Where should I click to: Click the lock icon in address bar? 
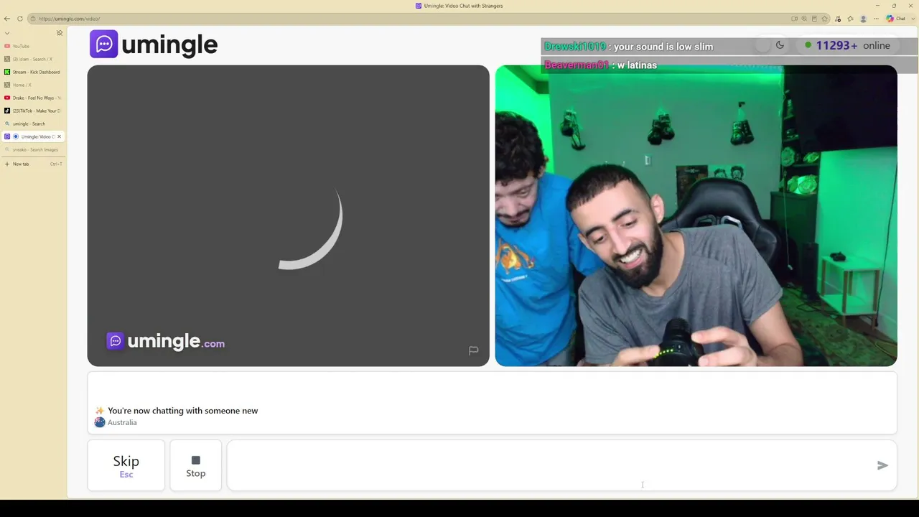click(x=33, y=19)
